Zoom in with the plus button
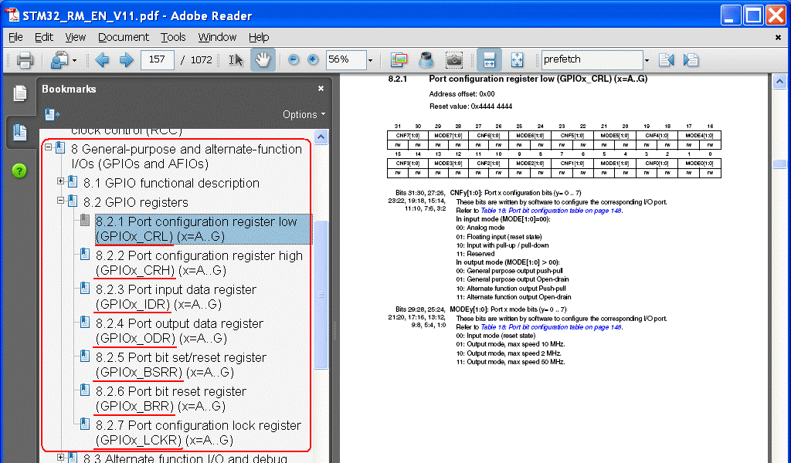Viewport: 791px width, 463px height. tap(313, 60)
